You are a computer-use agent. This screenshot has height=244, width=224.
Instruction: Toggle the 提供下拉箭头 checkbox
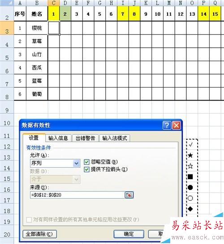tap(86, 169)
